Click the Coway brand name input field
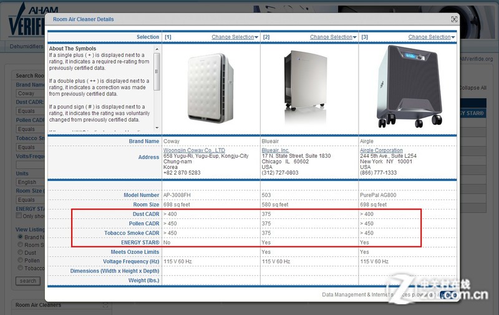 point(30,93)
